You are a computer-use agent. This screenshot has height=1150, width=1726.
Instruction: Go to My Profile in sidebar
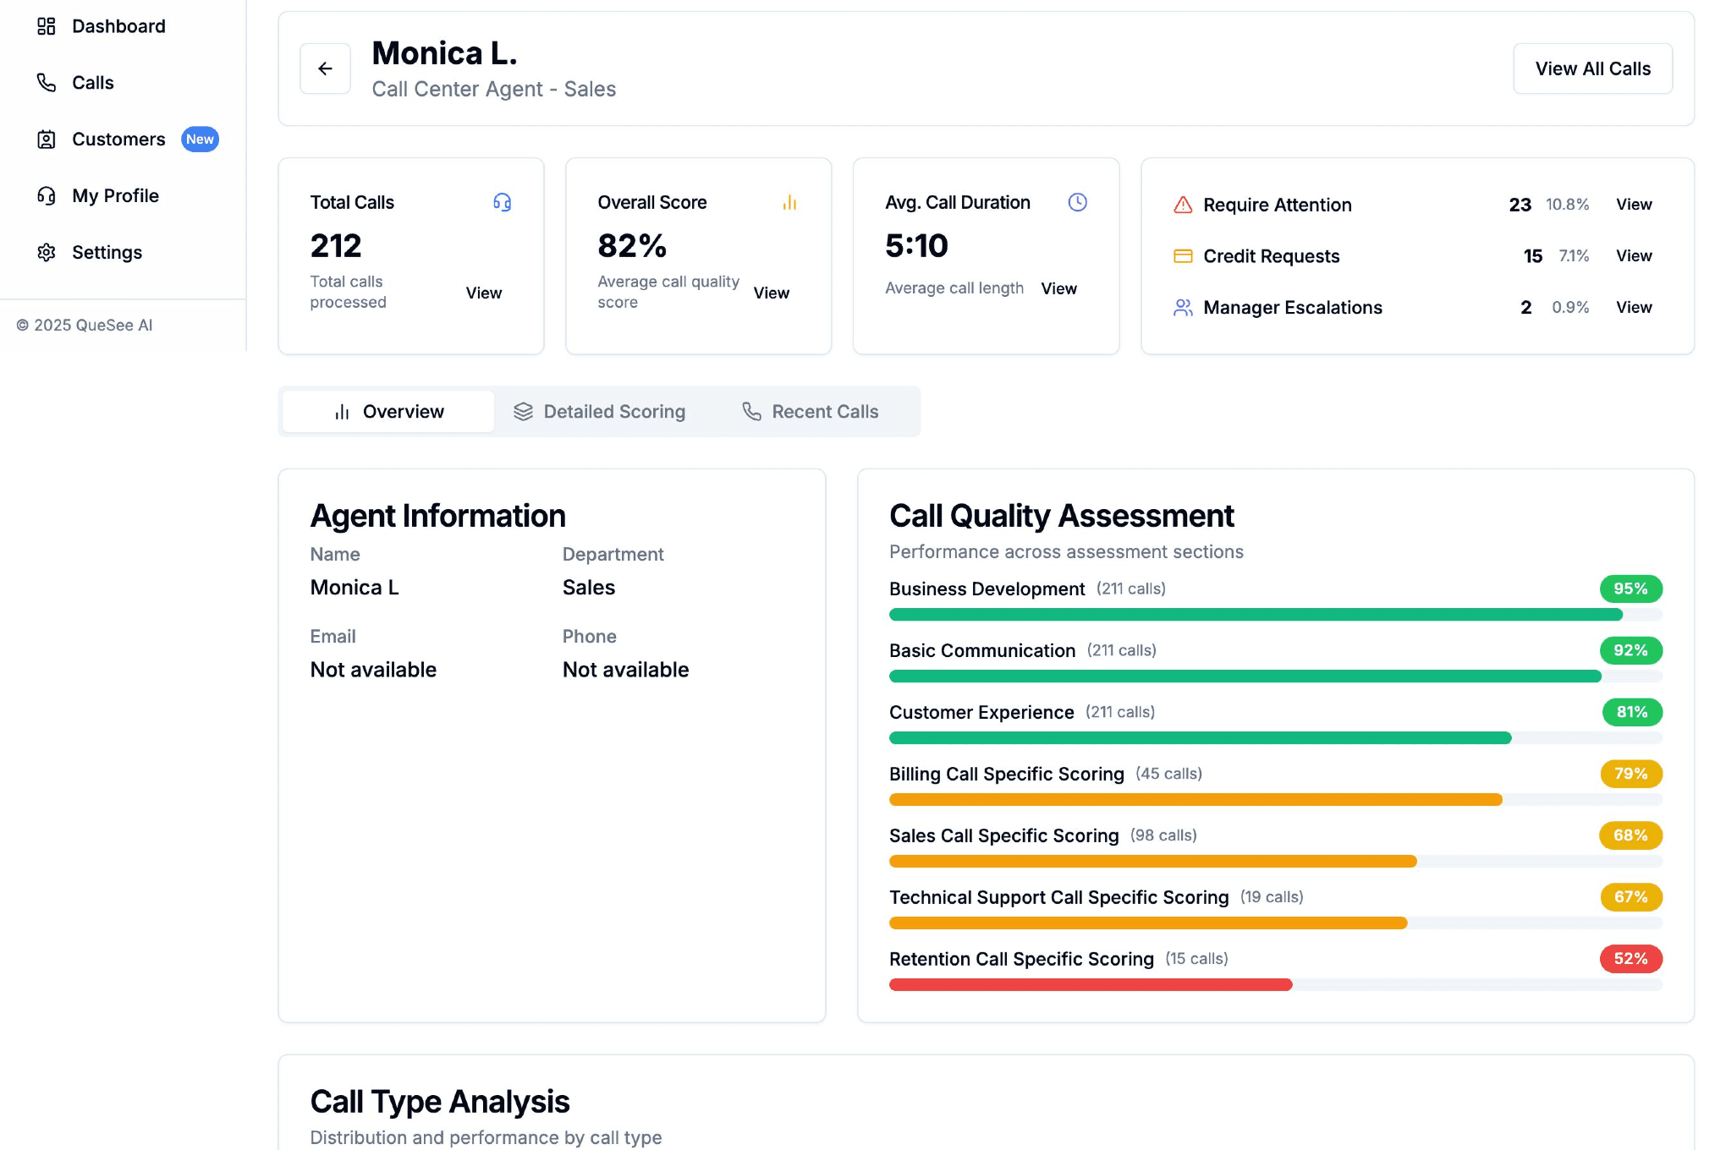[x=115, y=196]
